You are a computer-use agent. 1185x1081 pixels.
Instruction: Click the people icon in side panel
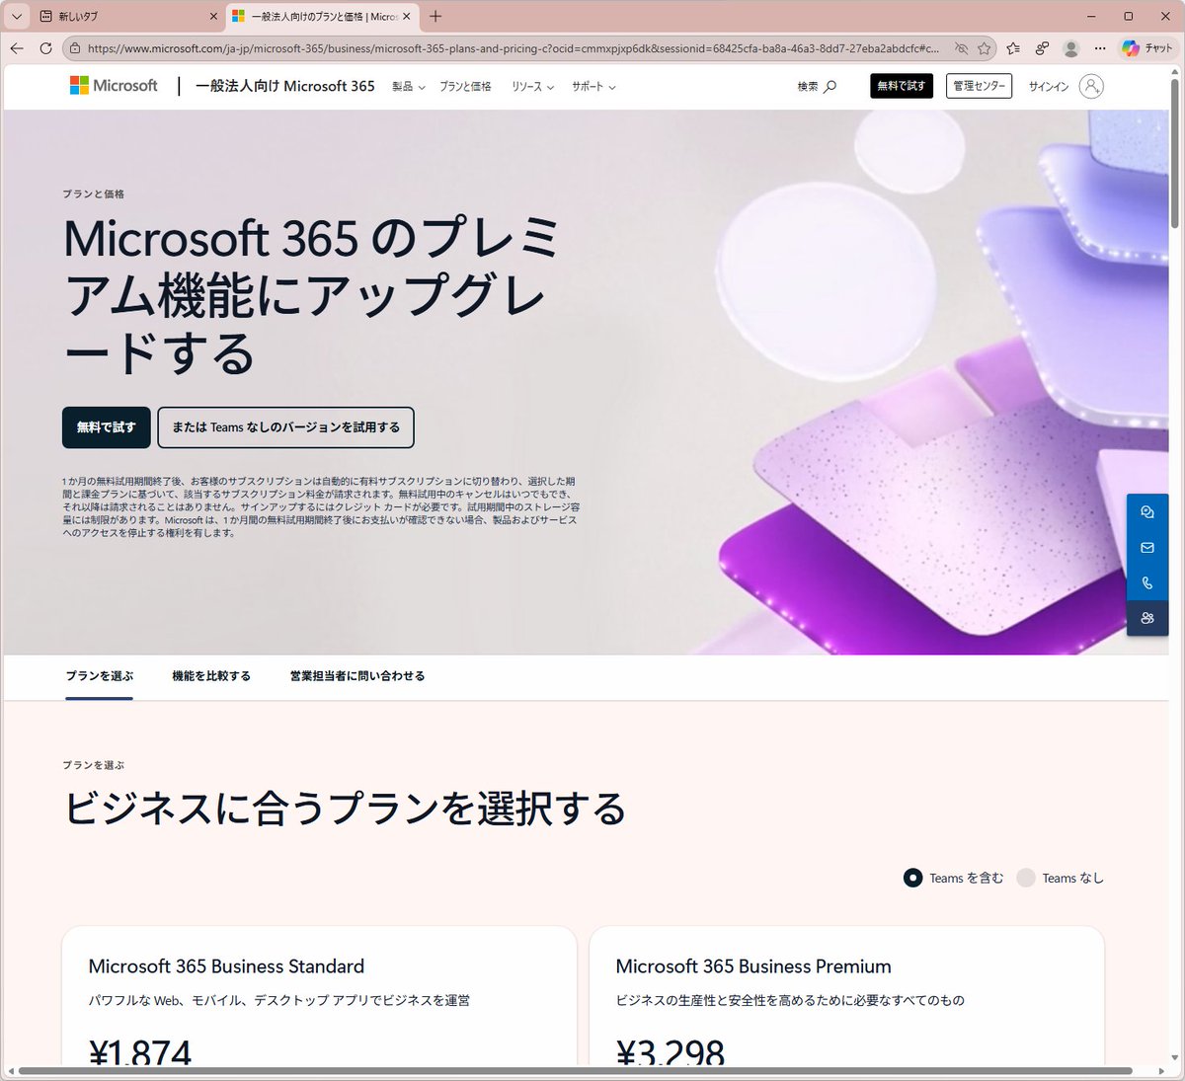(1147, 619)
